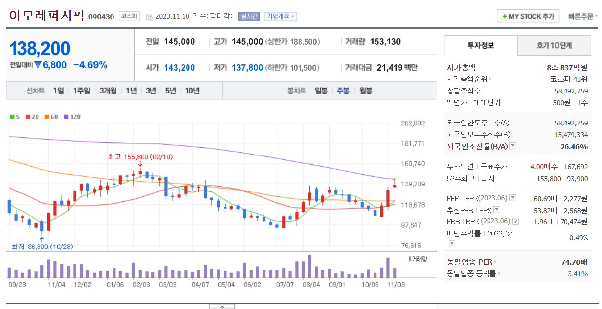Click the 60.69배 PER value

(x=546, y=198)
